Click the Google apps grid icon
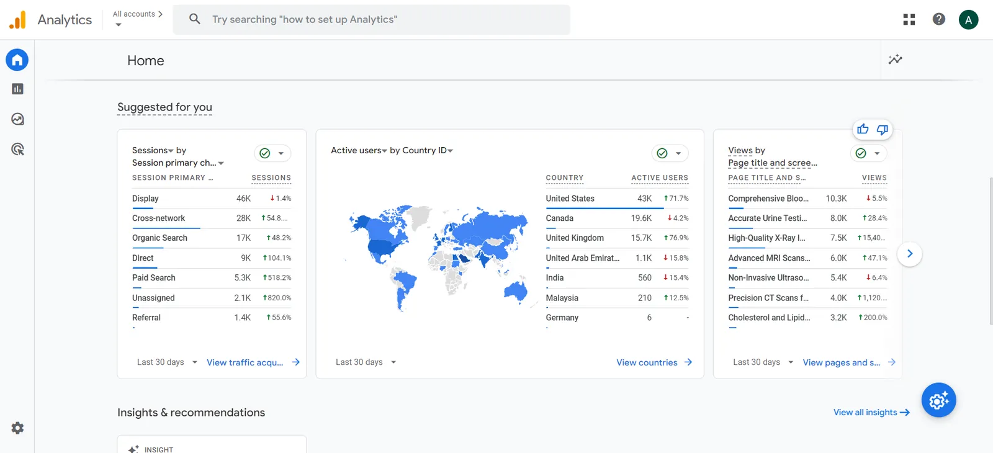993x453 pixels. pyautogui.click(x=909, y=19)
